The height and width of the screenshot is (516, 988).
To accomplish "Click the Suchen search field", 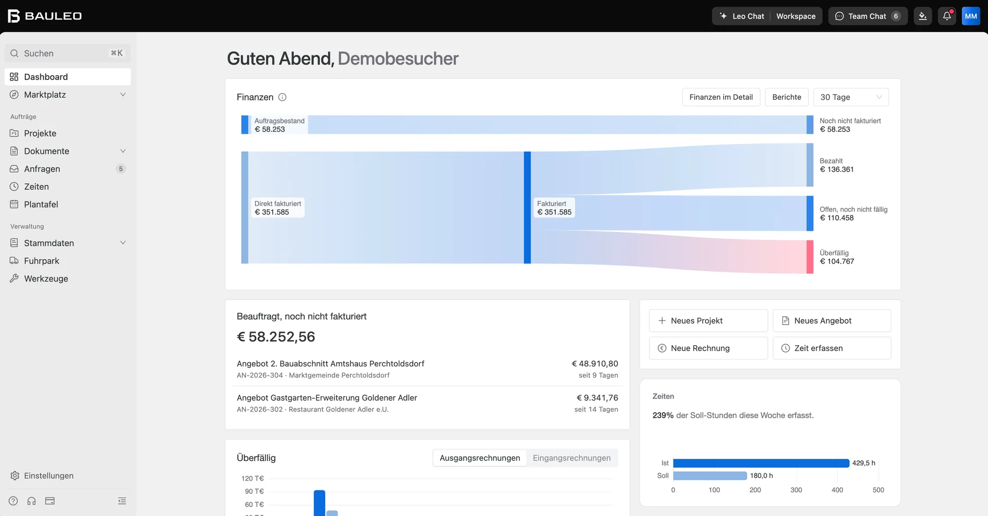I will pyautogui.click(x=67, y=54).
